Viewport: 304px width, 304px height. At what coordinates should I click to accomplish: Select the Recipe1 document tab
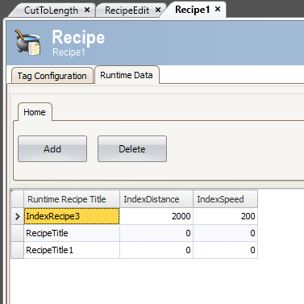point(192,10)
